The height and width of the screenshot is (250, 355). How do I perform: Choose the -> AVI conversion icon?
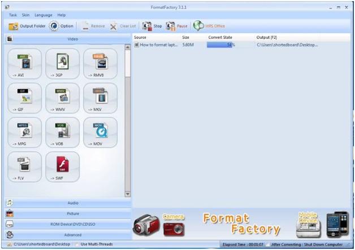pos(25,64)
